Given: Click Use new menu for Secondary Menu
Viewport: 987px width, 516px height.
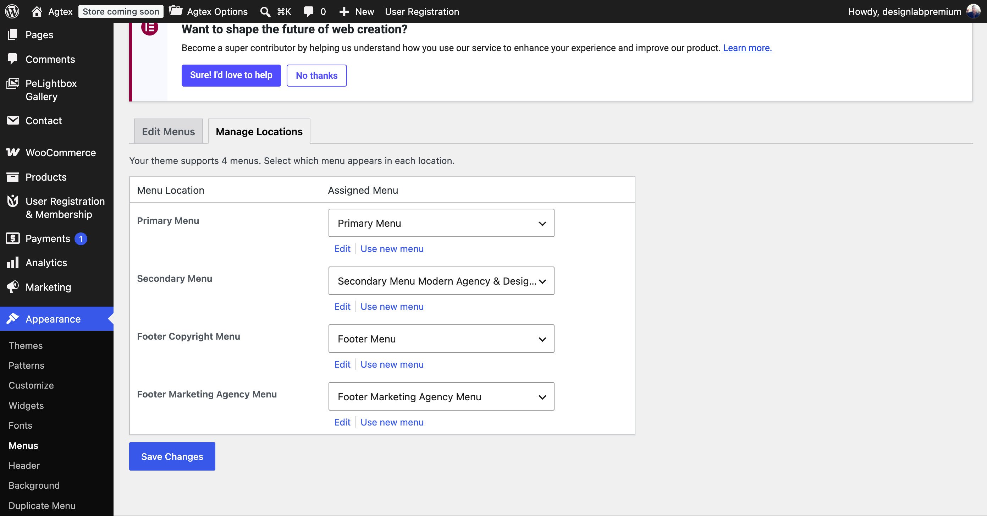Looking at the screenshot, I should pyautogui.click(x=392, y=306).
